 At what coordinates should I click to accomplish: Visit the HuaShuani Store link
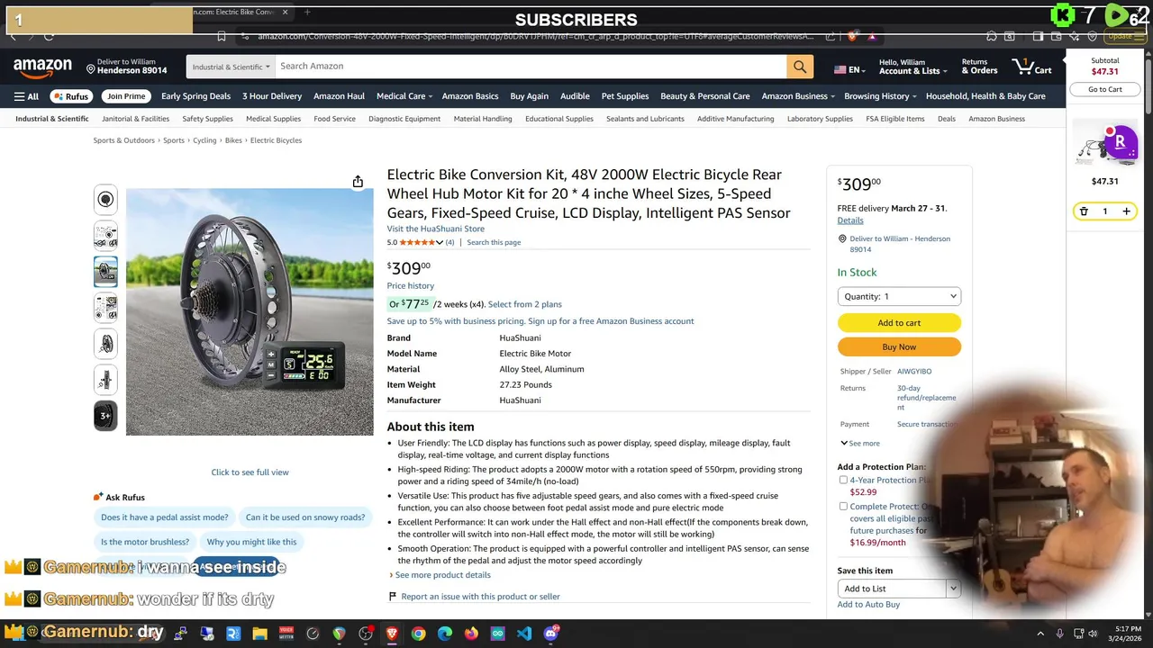point(435,229)
